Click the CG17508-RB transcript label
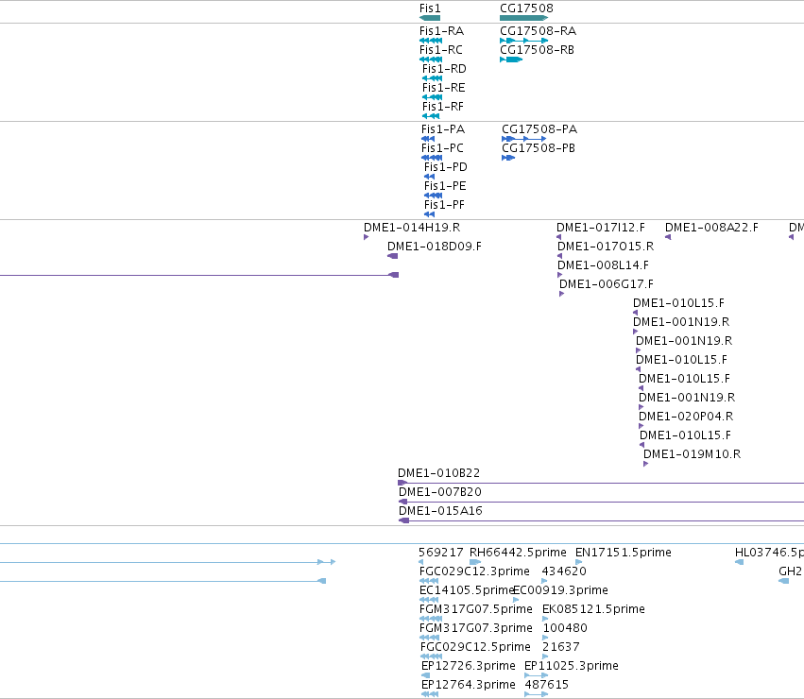 (537, 50)
